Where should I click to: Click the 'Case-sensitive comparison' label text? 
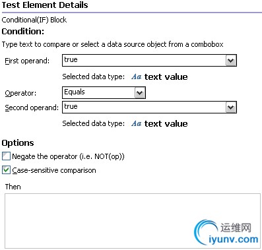54,170
